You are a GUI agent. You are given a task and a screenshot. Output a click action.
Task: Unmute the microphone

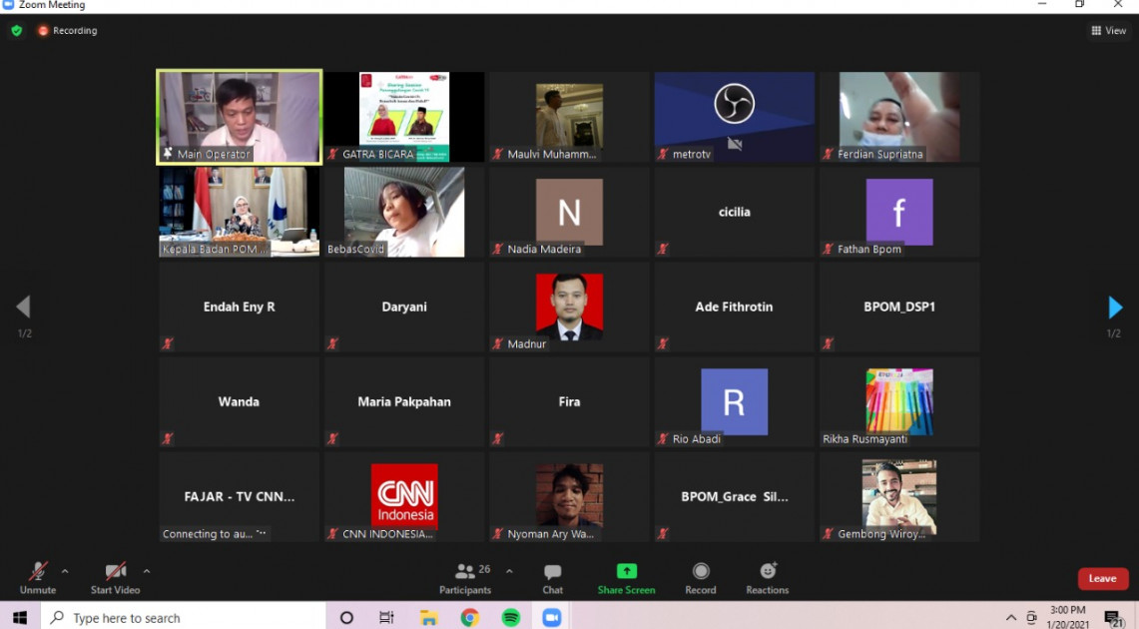[38, 578]
